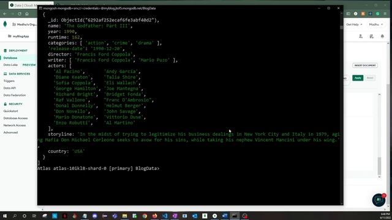Click the Reset filter button

click(x=370, y=78)
